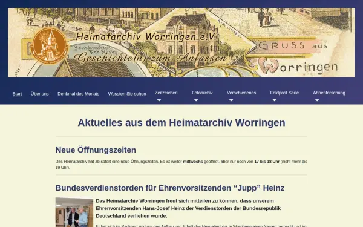Expand the Feldpost Serie dropdown arrow
The width and height of the screenshot is (363, 227).
(x=274, y=100)
